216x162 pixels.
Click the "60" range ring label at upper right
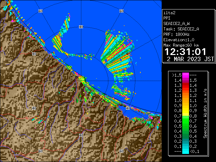point(122,11)
